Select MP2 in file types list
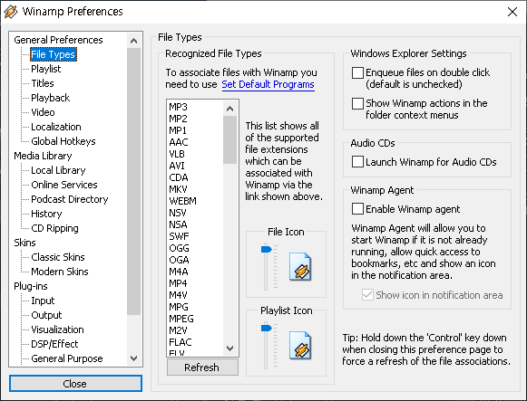The image size is (527, 401). (x=178, y=119)
